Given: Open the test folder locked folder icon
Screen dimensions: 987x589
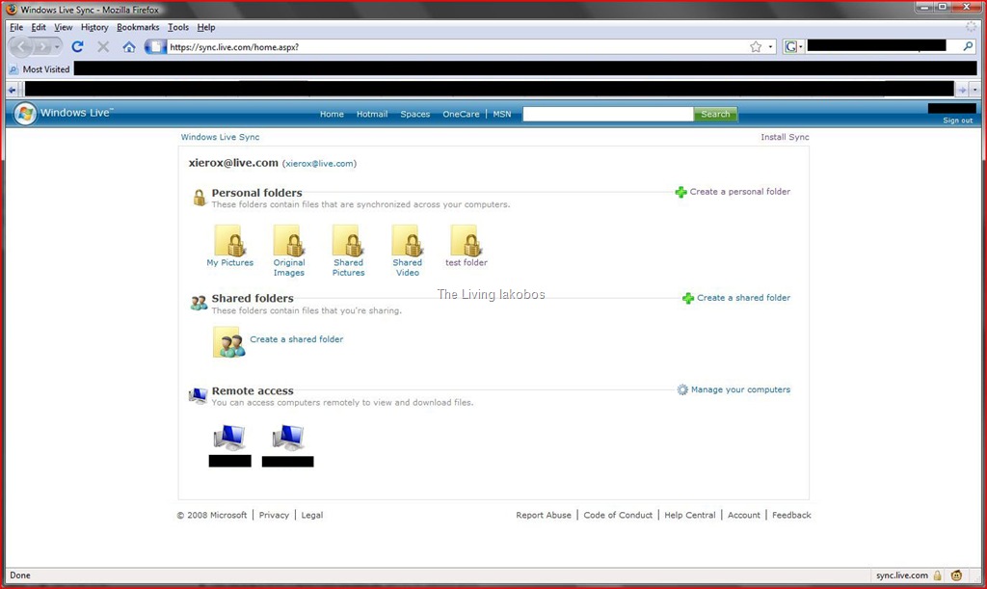Looking at the screenshot, I should [x=467, y=240].
